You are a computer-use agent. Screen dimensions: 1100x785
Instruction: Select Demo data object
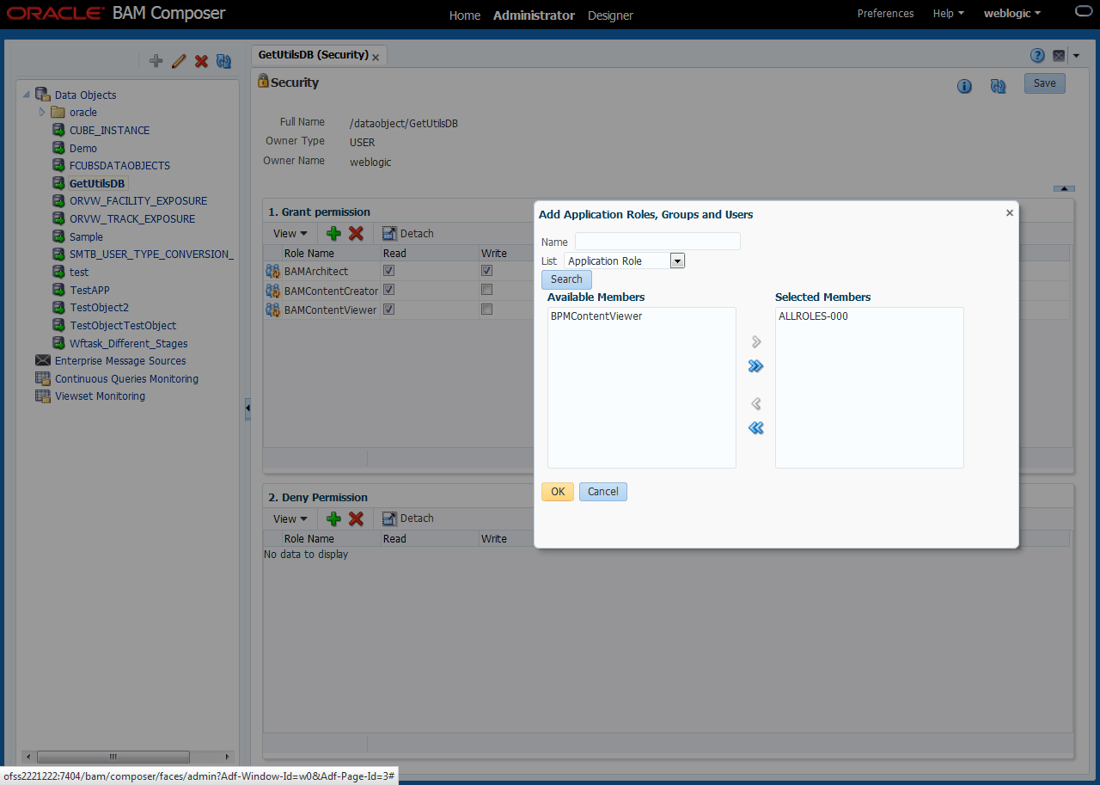point(83,148)
